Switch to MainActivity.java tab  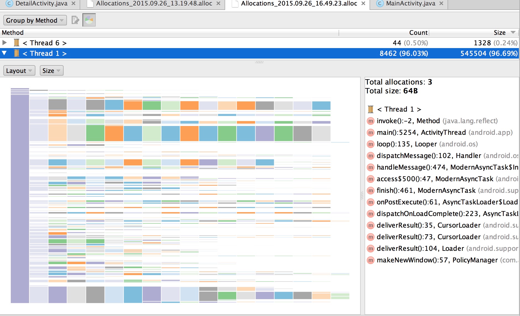click(x=410, y=4)
